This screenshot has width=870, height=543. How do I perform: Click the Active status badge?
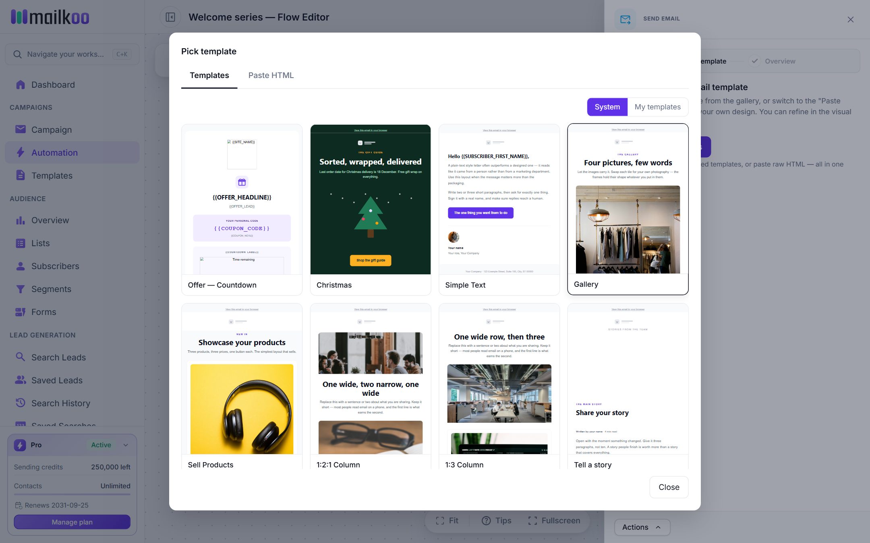pyautogui.click(x=101, y=445)
